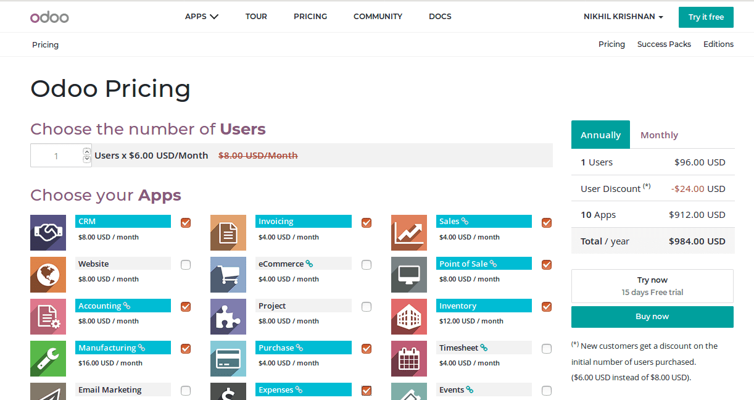Select the Project puzzle piece icon
754x400 pixels.
coord(228,317)
